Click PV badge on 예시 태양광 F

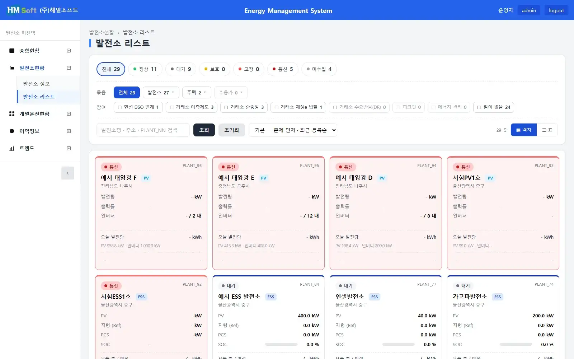(146, 178)
